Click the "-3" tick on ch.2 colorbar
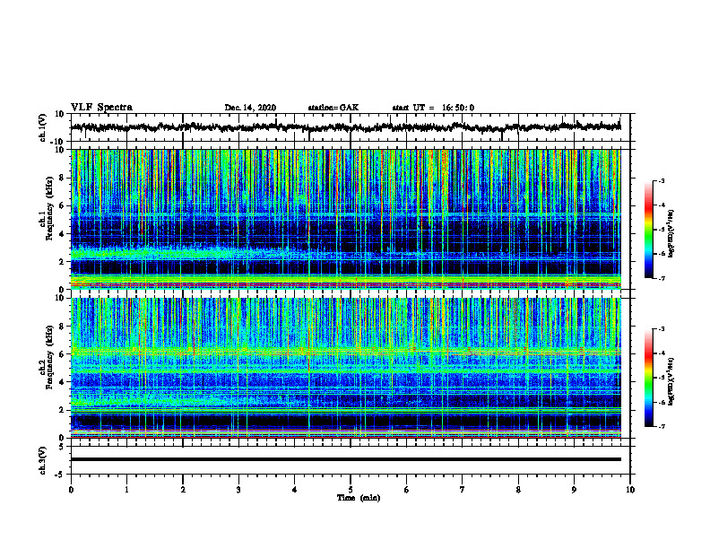Viewport: 710px width, 549px height. tap(661, 329)
